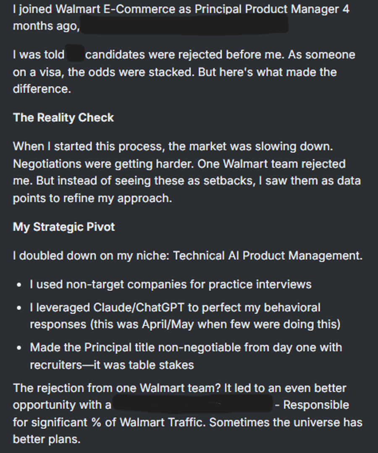
Task: Click the redacted block after "months ago,"
Action: point(184,26)
